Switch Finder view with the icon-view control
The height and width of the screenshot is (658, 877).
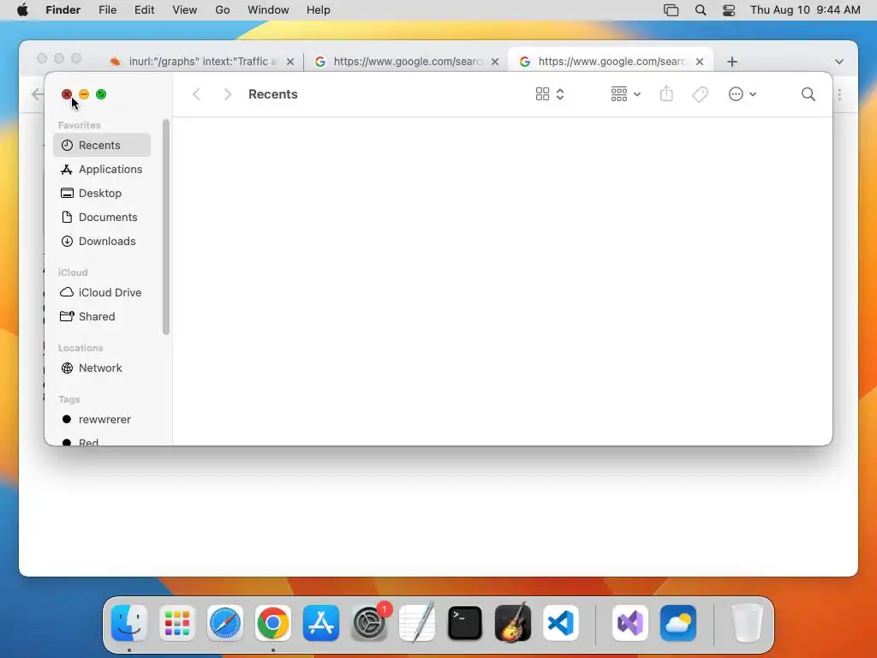pyautogui.click(x=550, y=94)
